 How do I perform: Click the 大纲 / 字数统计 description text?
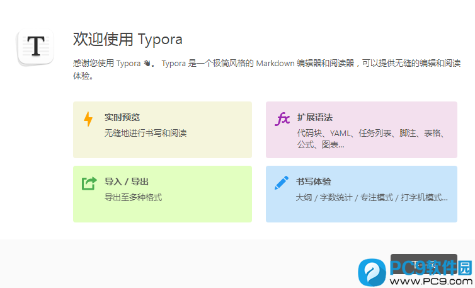point(372,198)
